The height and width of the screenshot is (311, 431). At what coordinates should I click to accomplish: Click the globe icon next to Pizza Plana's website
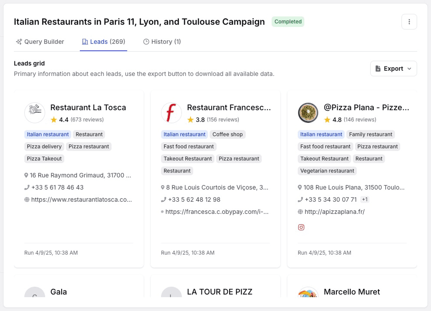[x=300, y=212]
